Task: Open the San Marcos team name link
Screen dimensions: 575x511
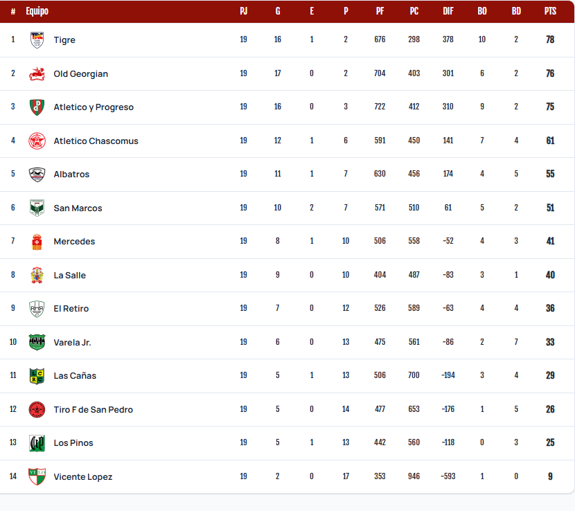Action: (78, 208)
